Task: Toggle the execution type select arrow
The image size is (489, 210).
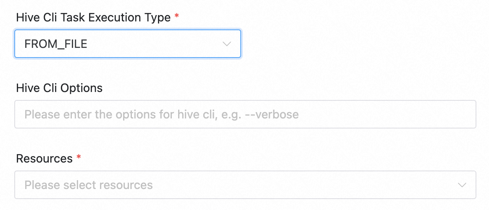Action: [x=227, y=44]
